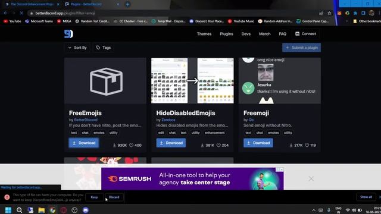Select the enhancement tag on HideDisabledEmojis
Viewport: 381px width, 214px height.
point(214,133)
